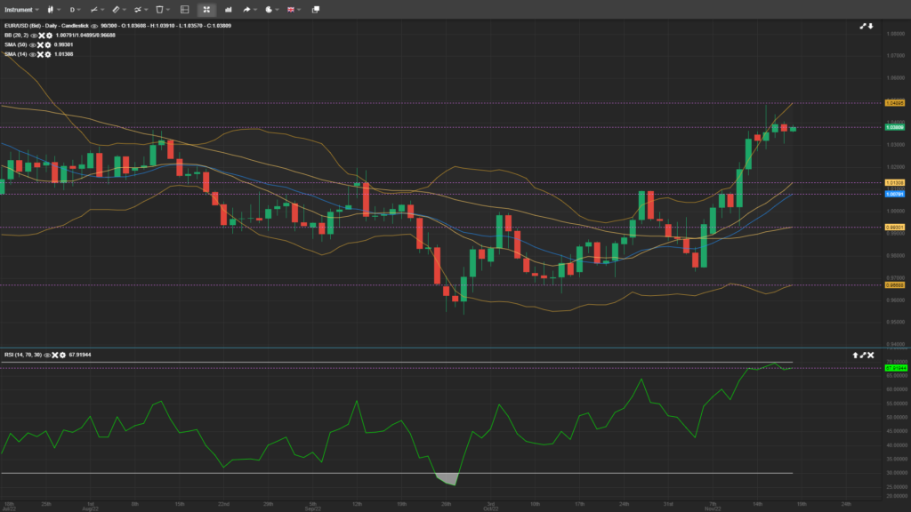911x512 pixels.
Task: Open the candlestick chart type dropdown
Action: coord(52,9)
